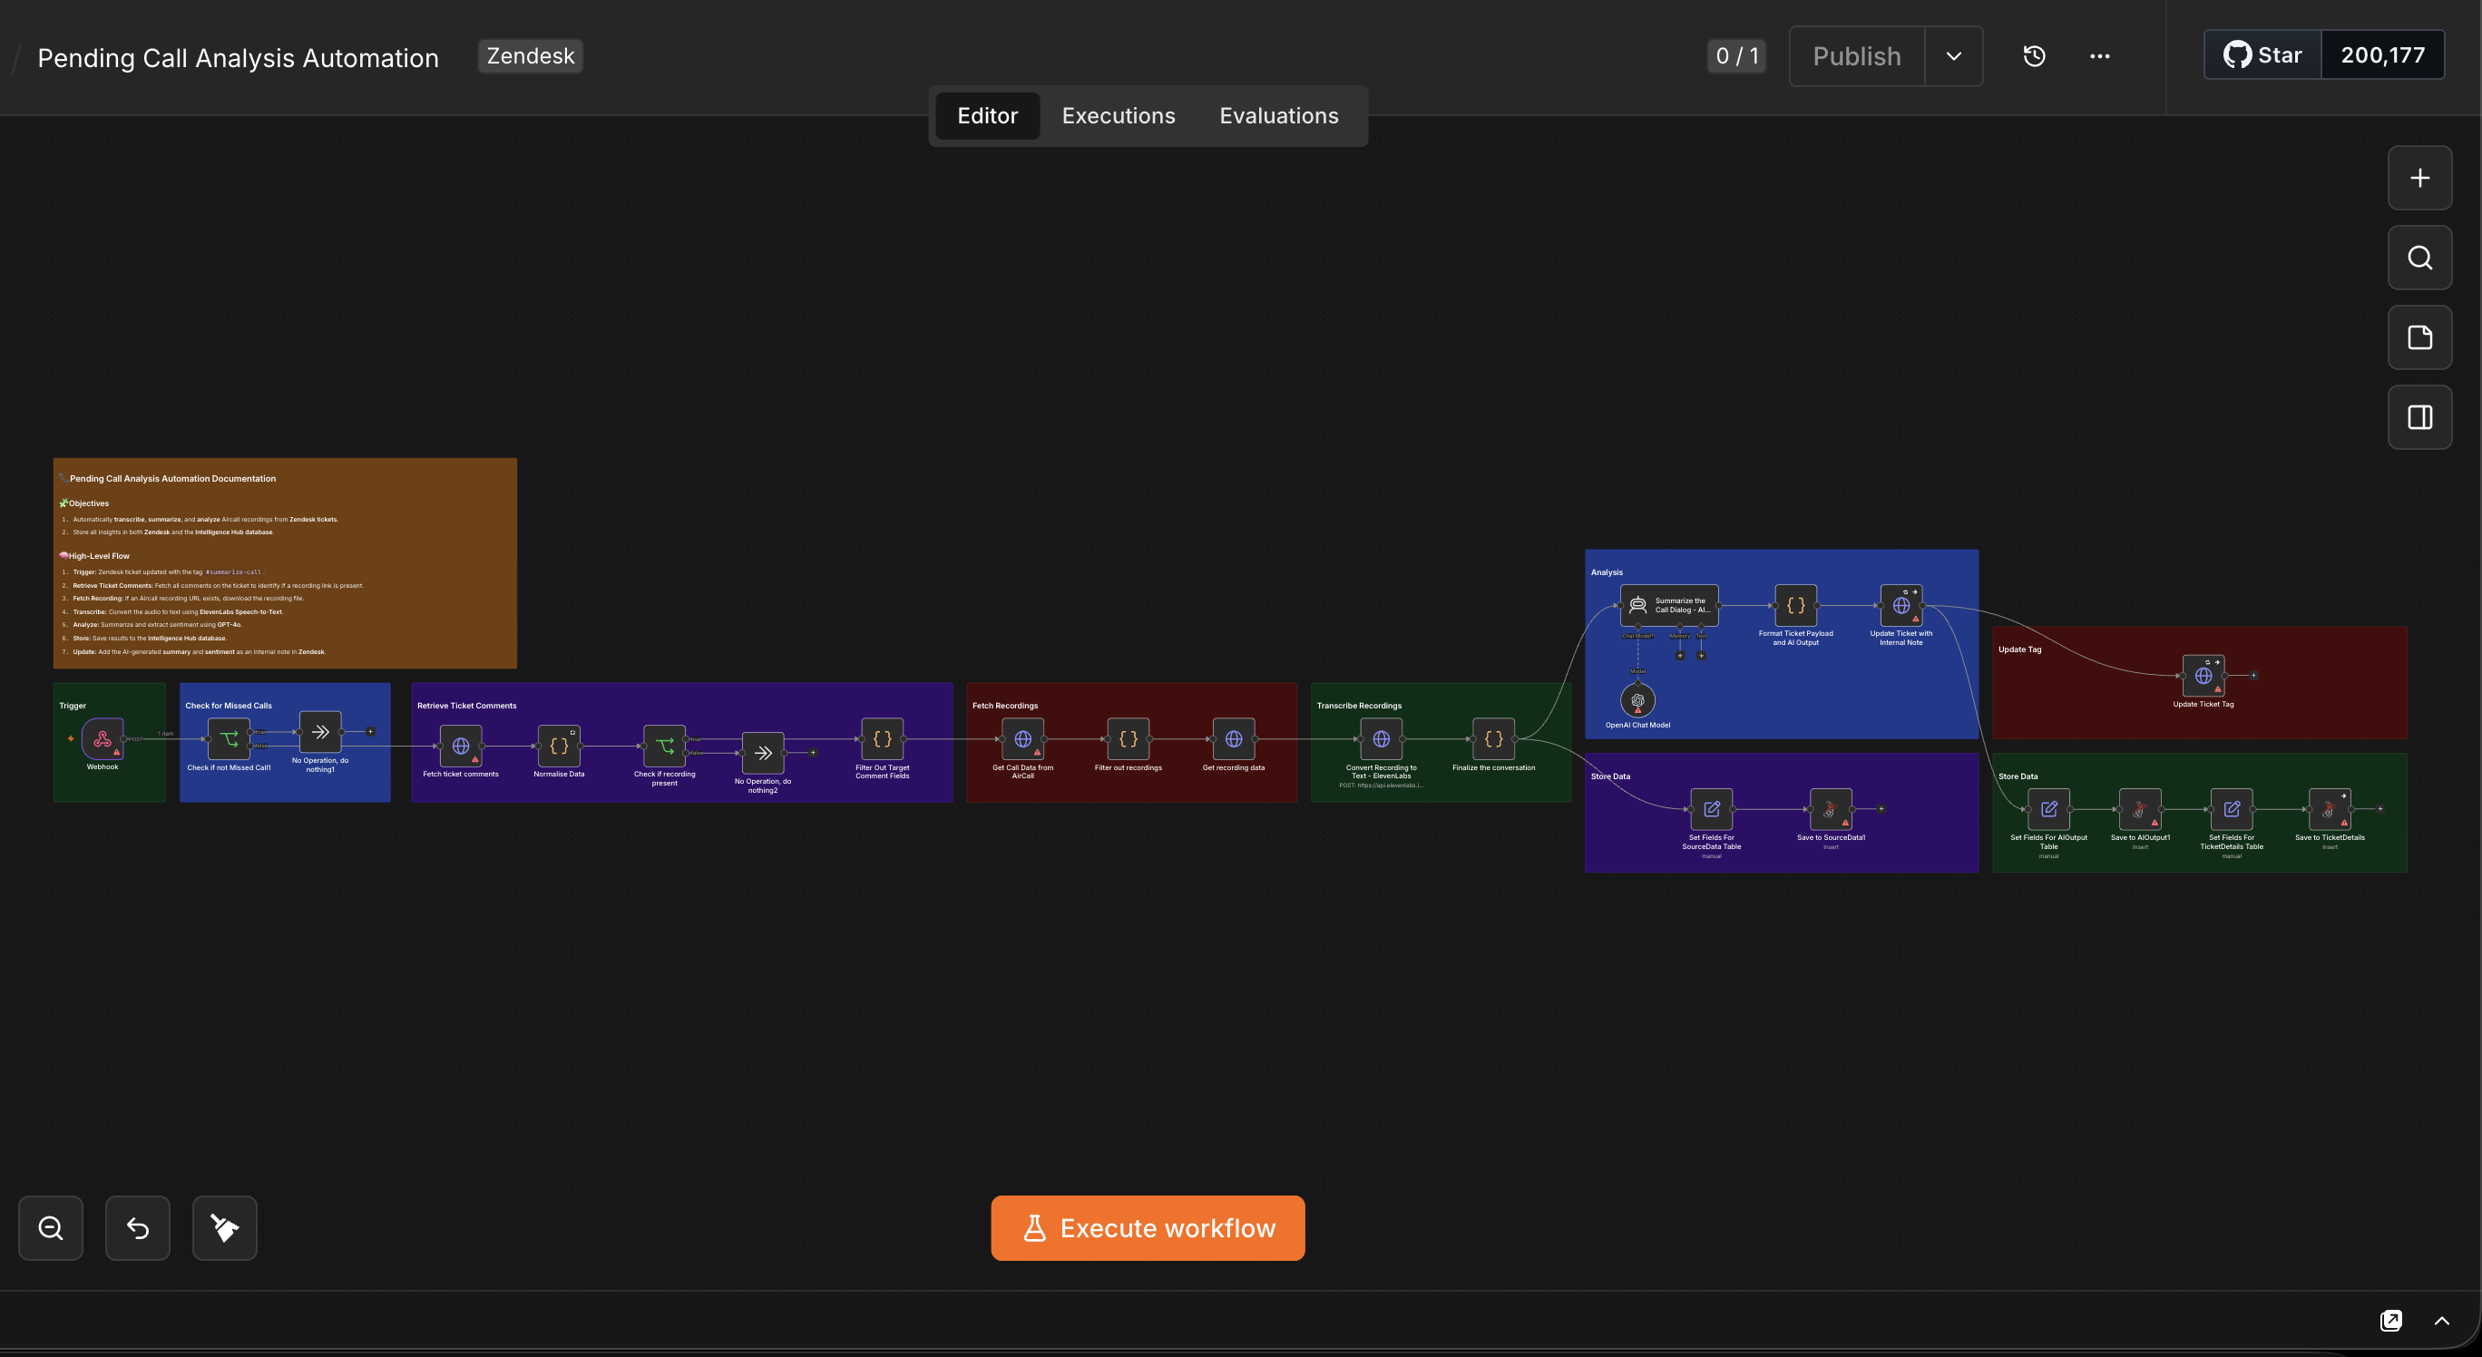Click the Analysis sticky label

(1607, 572)
